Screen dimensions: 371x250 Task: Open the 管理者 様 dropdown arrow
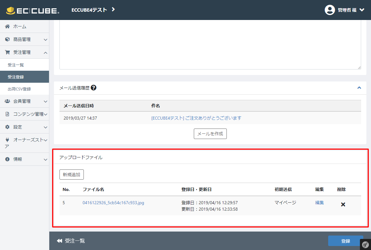362,10
